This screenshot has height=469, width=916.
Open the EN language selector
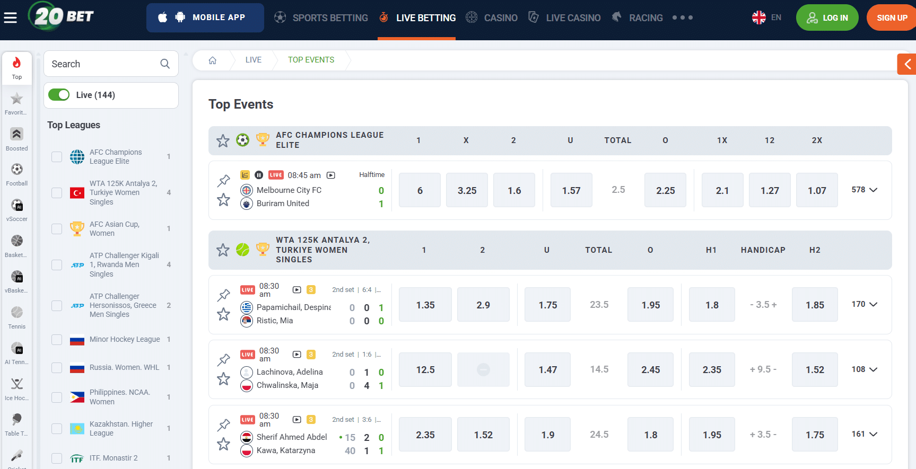tap(767, 17)
